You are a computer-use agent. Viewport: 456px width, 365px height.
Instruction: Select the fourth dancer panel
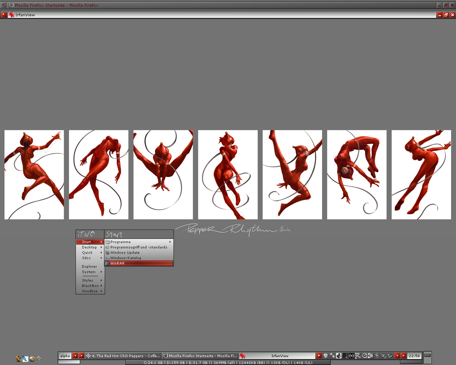[x=228, y=175]
